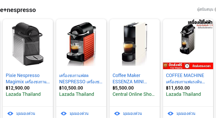Click eye icon under COFFEE MACHINE card
Screen dimensions: 216x118
pyautogui.click(x=170, y=114)
